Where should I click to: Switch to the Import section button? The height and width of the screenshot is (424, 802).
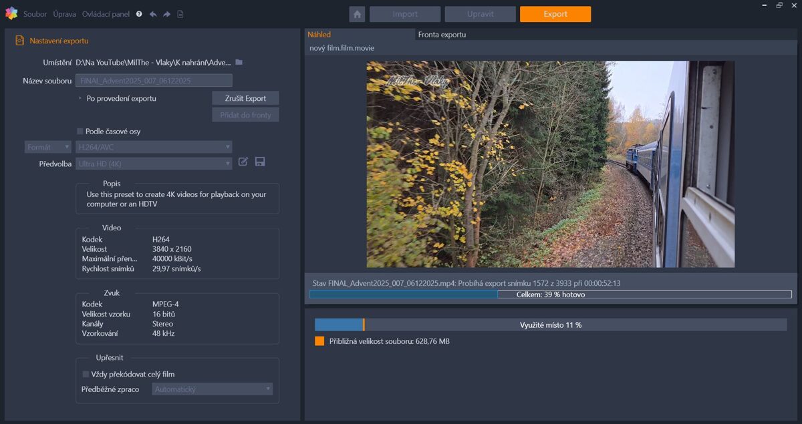405,14
